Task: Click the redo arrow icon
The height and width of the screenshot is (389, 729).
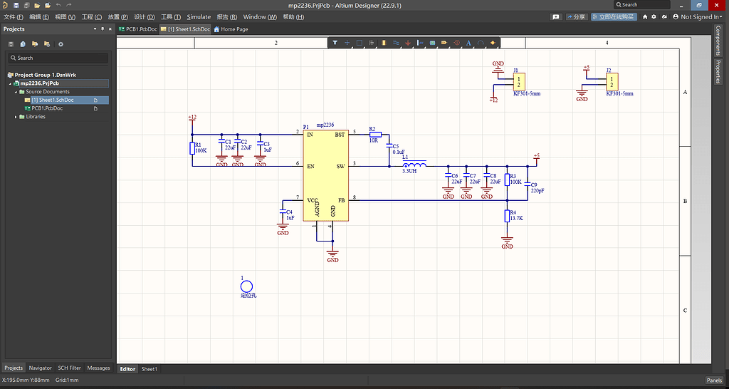Action: [69, 5]
